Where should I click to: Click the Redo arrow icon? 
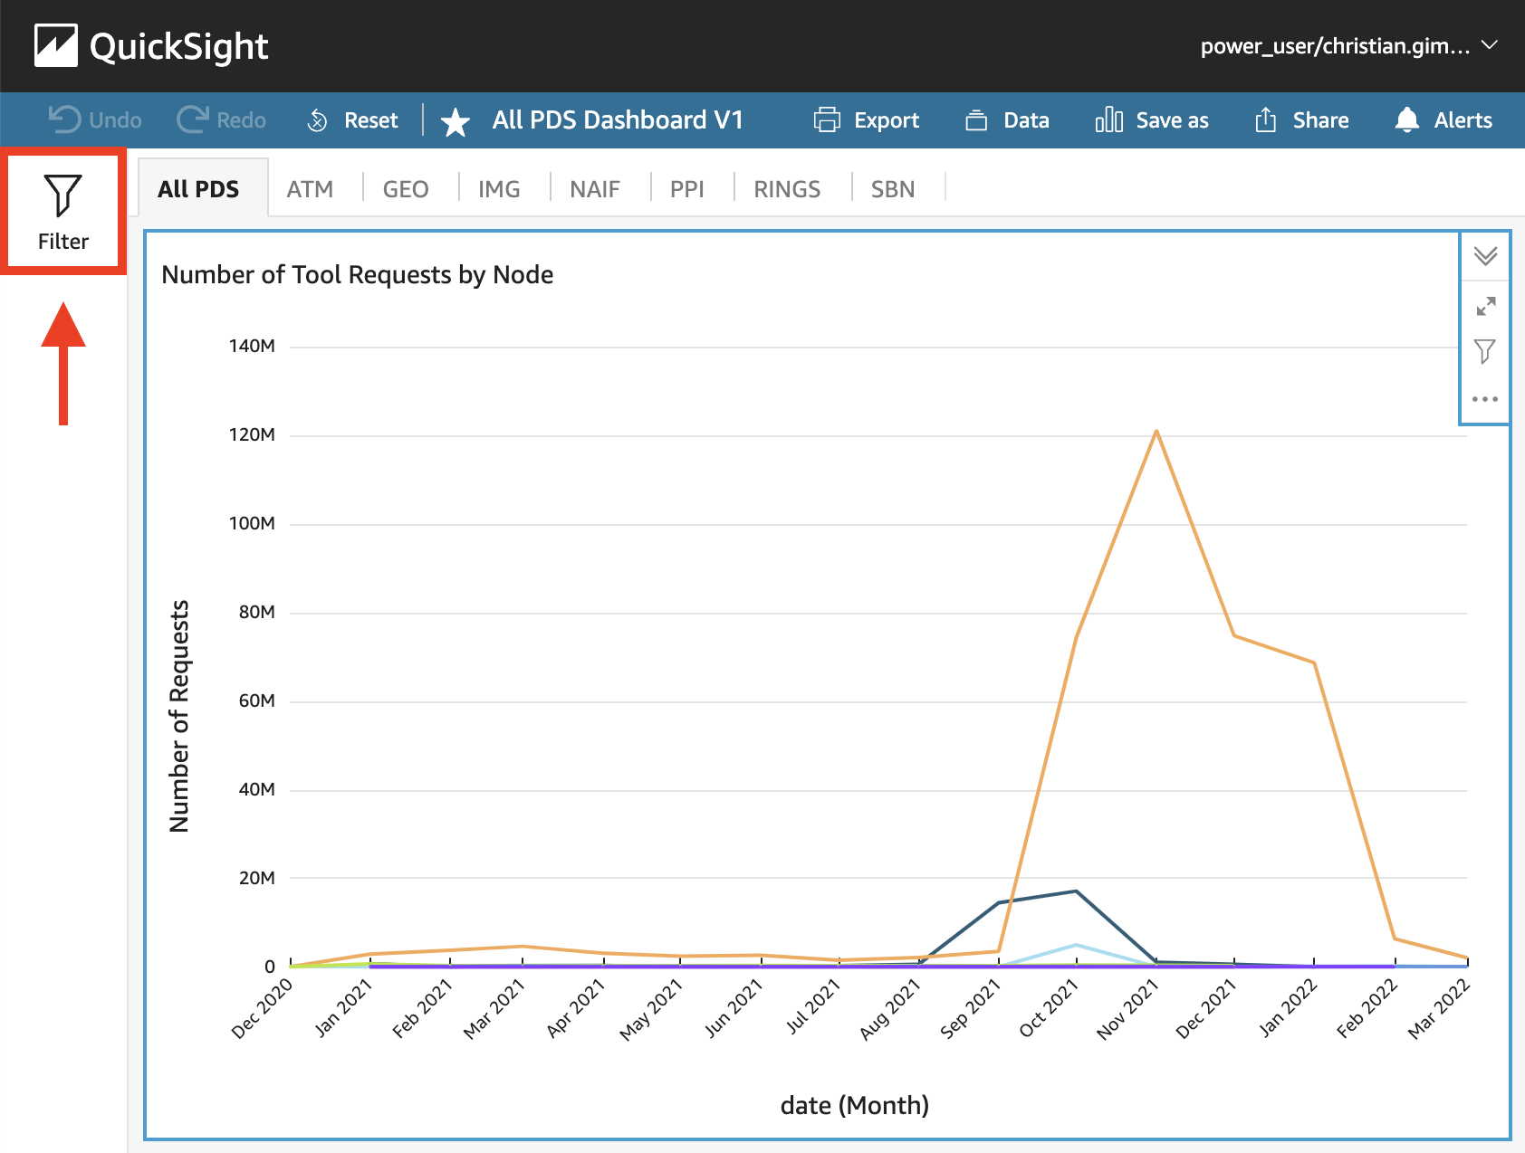[x=193, y=119]
